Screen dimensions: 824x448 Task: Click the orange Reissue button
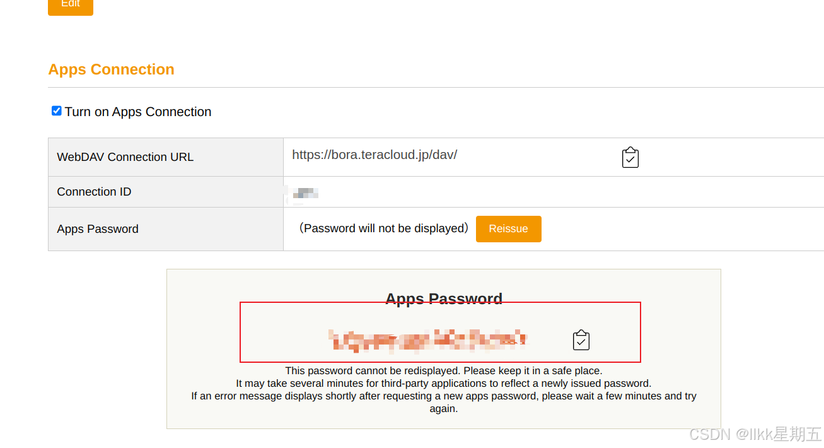(x=508, y=229)
